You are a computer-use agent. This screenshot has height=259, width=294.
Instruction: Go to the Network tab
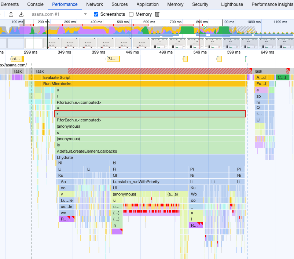click(95, 4)
